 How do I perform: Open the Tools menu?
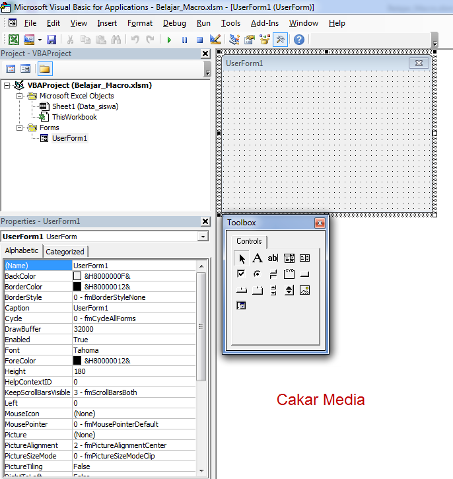point(230,23)
